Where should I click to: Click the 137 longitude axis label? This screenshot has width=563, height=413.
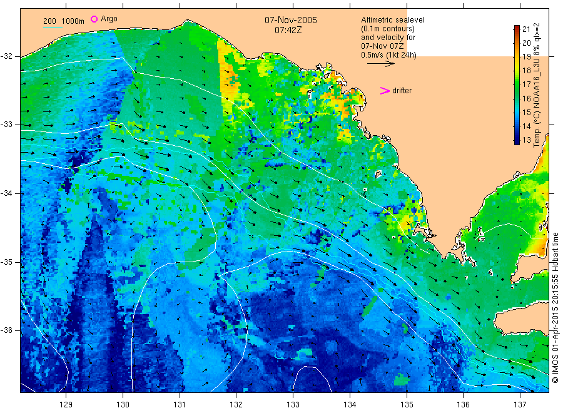tap(520, 405)
